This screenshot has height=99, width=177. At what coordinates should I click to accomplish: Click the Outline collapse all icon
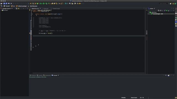[158, 10]
